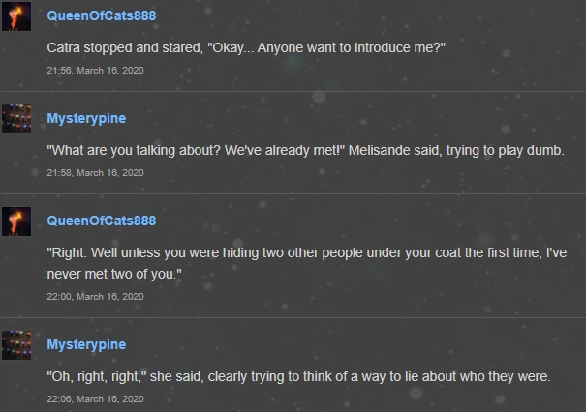Click the "We've already met!" message text
Image resolution: width=586 pixels, height=412 pixels.
[305, 151]
